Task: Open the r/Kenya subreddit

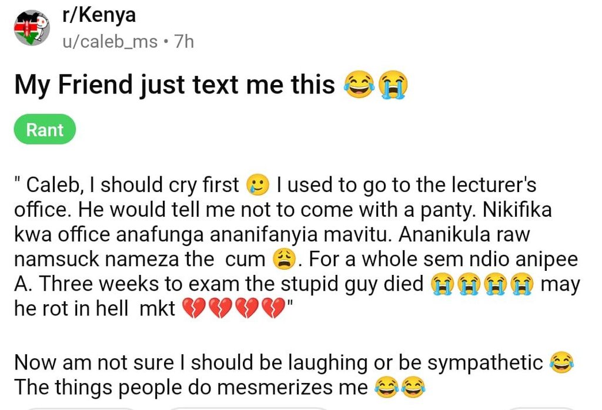Action: coord(99,15)
